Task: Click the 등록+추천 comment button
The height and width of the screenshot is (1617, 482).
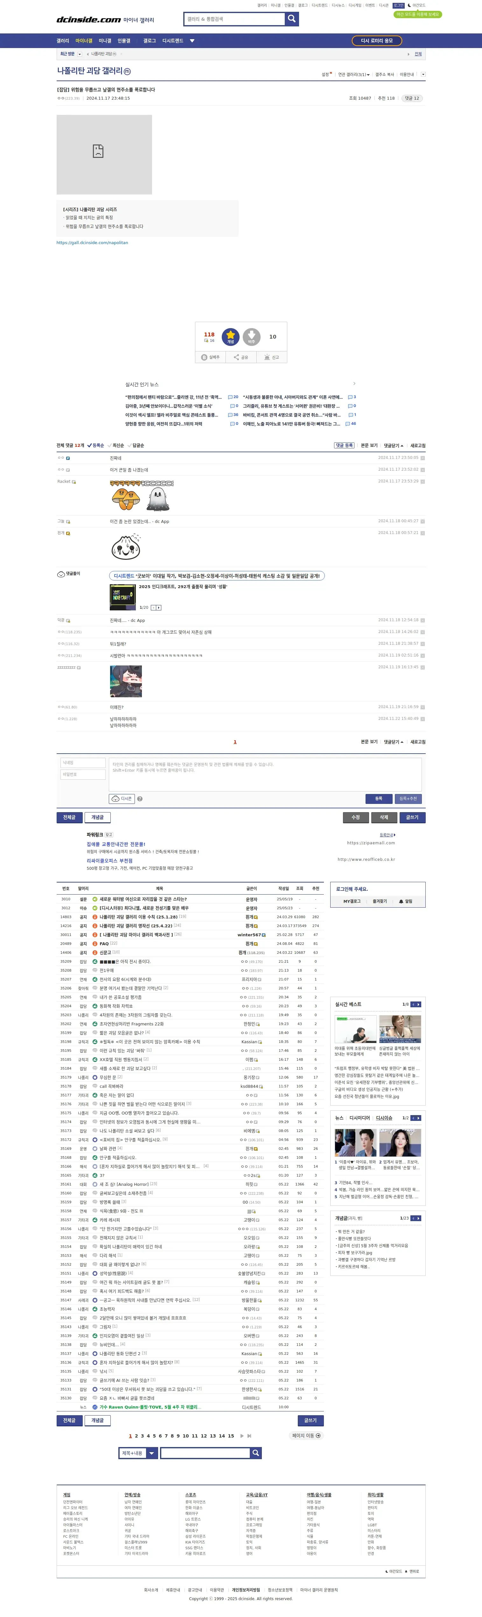Action: click(408, 798)
